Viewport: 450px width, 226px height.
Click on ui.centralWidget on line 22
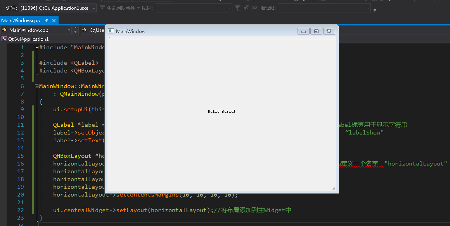coord(81,210)
